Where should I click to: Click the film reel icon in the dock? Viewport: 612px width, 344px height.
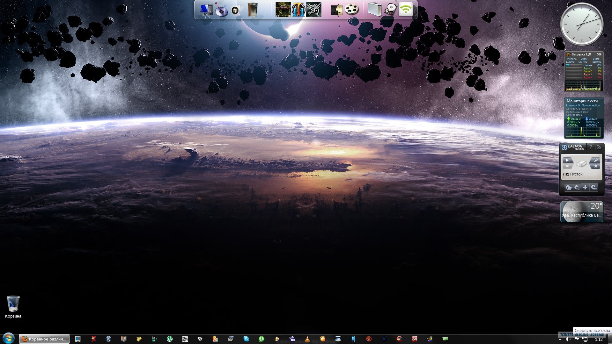coord(351,10)
